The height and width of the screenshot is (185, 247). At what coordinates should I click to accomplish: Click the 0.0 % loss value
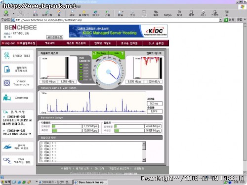[x=155, y=111]
